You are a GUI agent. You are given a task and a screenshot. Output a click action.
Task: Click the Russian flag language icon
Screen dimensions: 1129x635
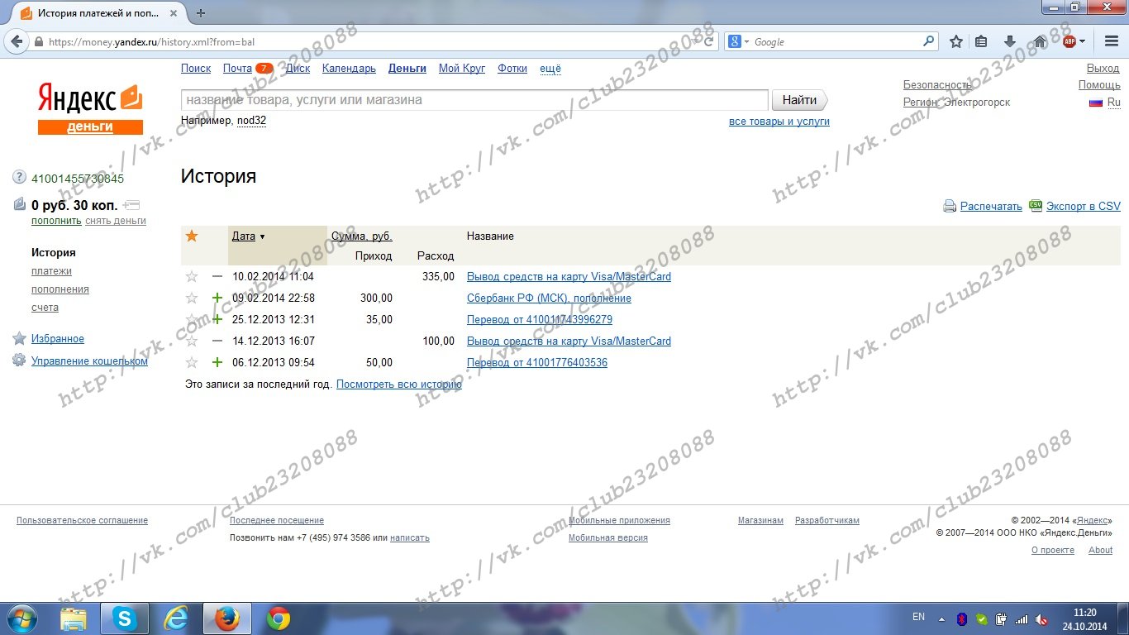pyautogui.click(x=1096, y=103)
